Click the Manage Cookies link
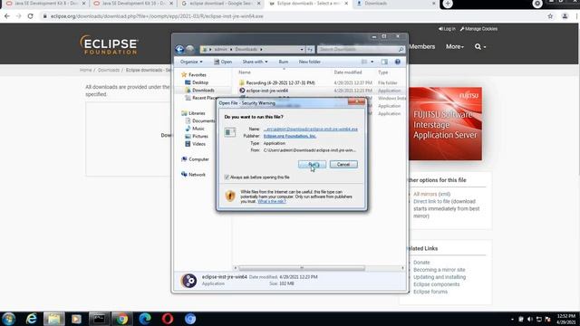Viewport: 580px width, 326px height. pos(478,29)
